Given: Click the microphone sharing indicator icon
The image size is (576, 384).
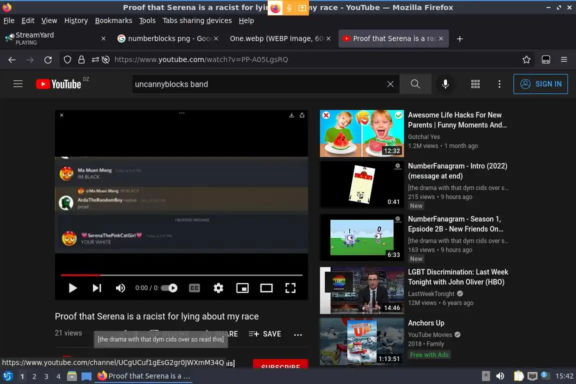Looking at the screenshot, I should [289, 7].
